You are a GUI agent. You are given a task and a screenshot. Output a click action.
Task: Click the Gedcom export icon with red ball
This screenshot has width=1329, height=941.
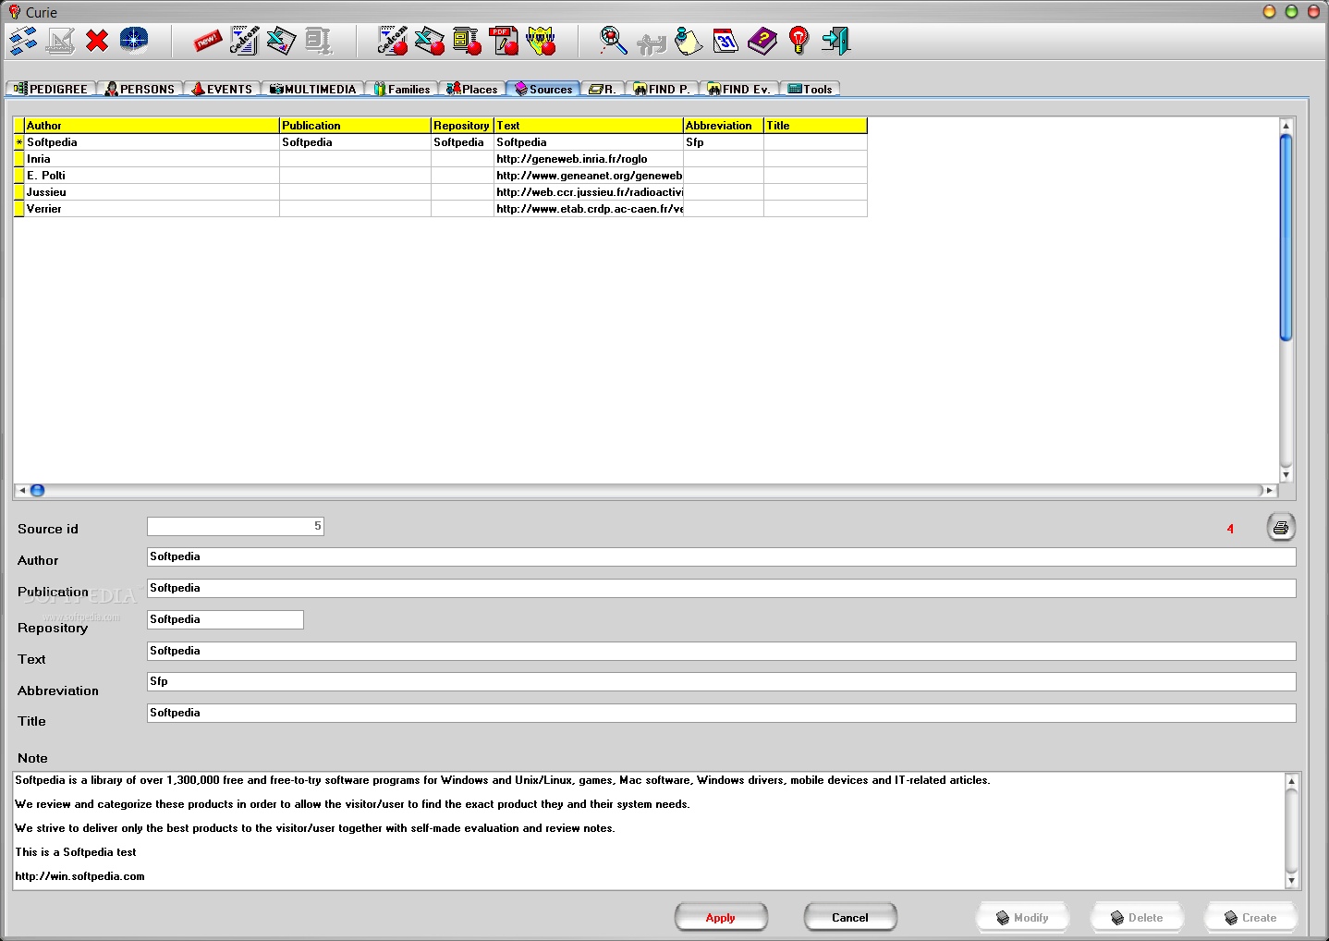393,41
